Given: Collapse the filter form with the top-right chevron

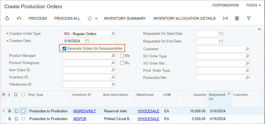Looking at the screenshot, I should click(259, 29).
